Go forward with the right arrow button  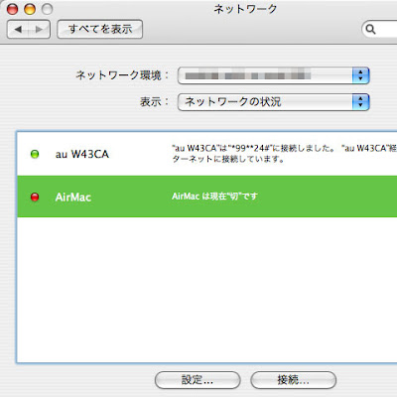point(39,30)
